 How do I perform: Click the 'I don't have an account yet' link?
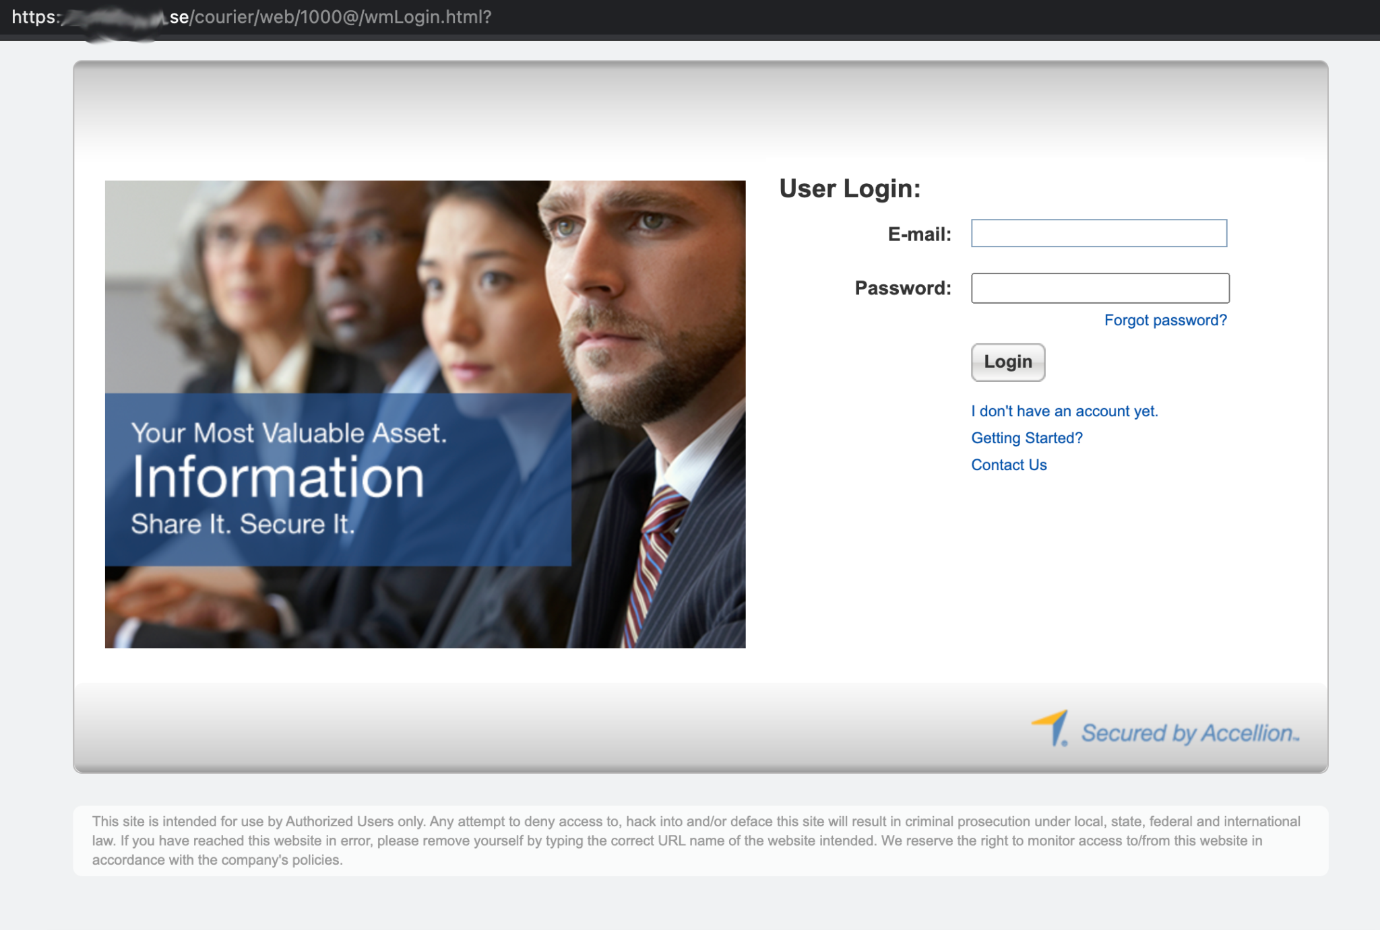(1064, 411)
